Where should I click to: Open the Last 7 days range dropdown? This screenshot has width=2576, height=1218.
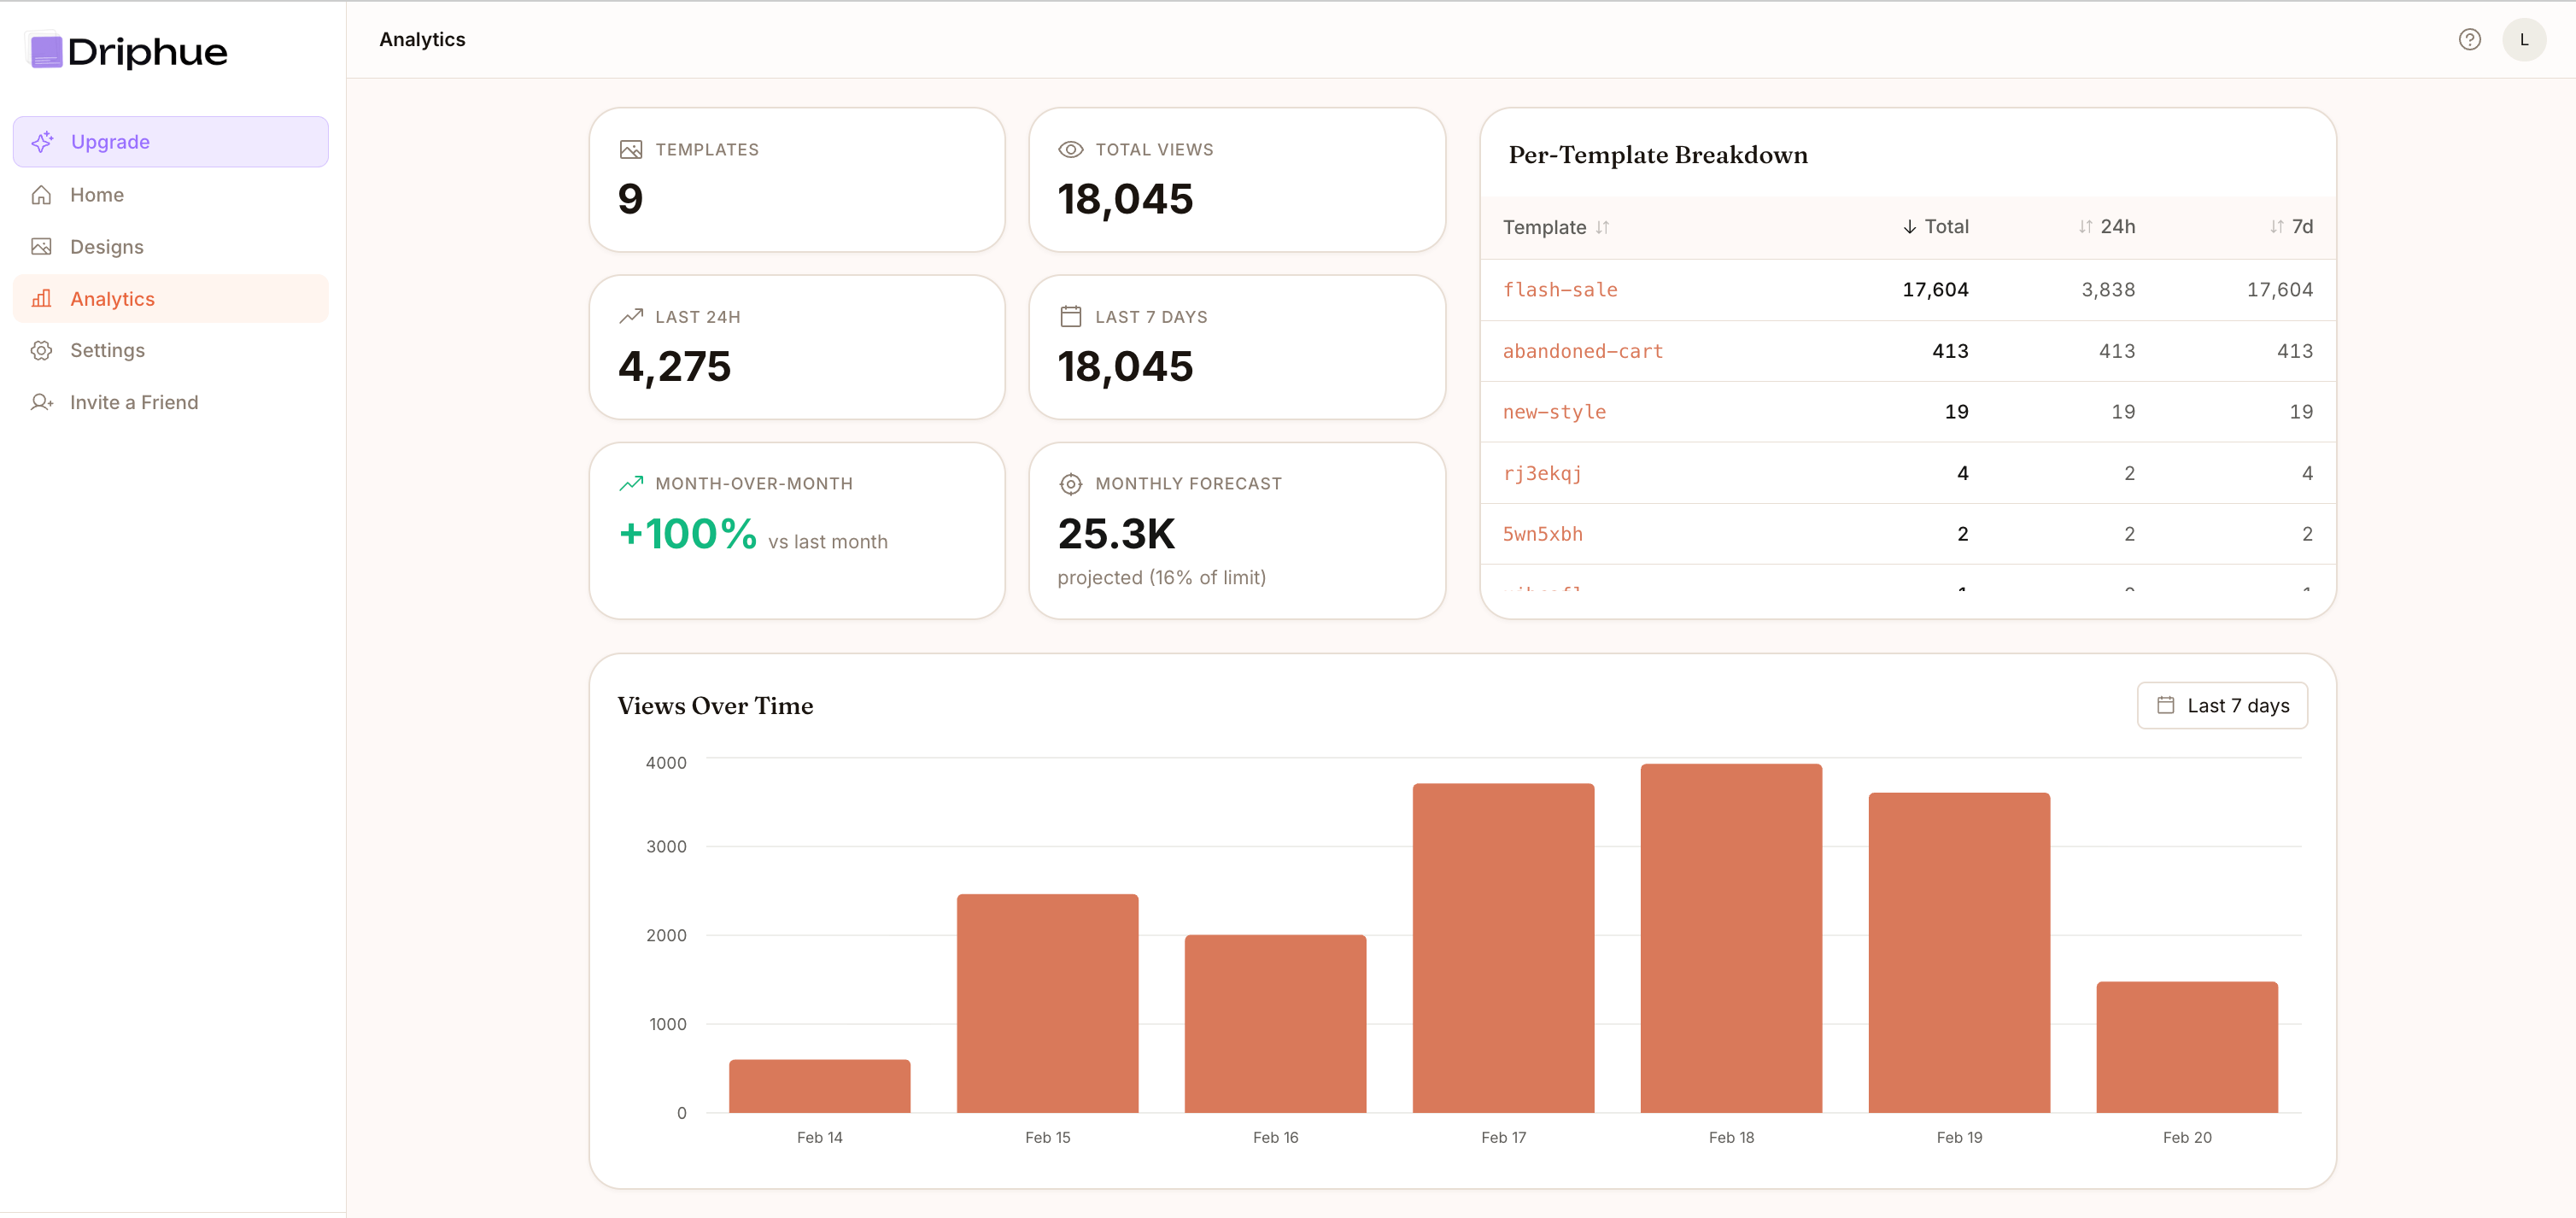(2222, 706)
